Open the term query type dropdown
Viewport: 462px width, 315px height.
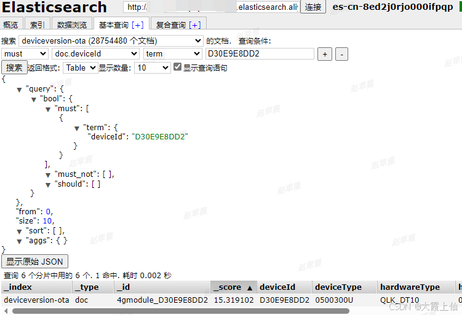(173, 54)
